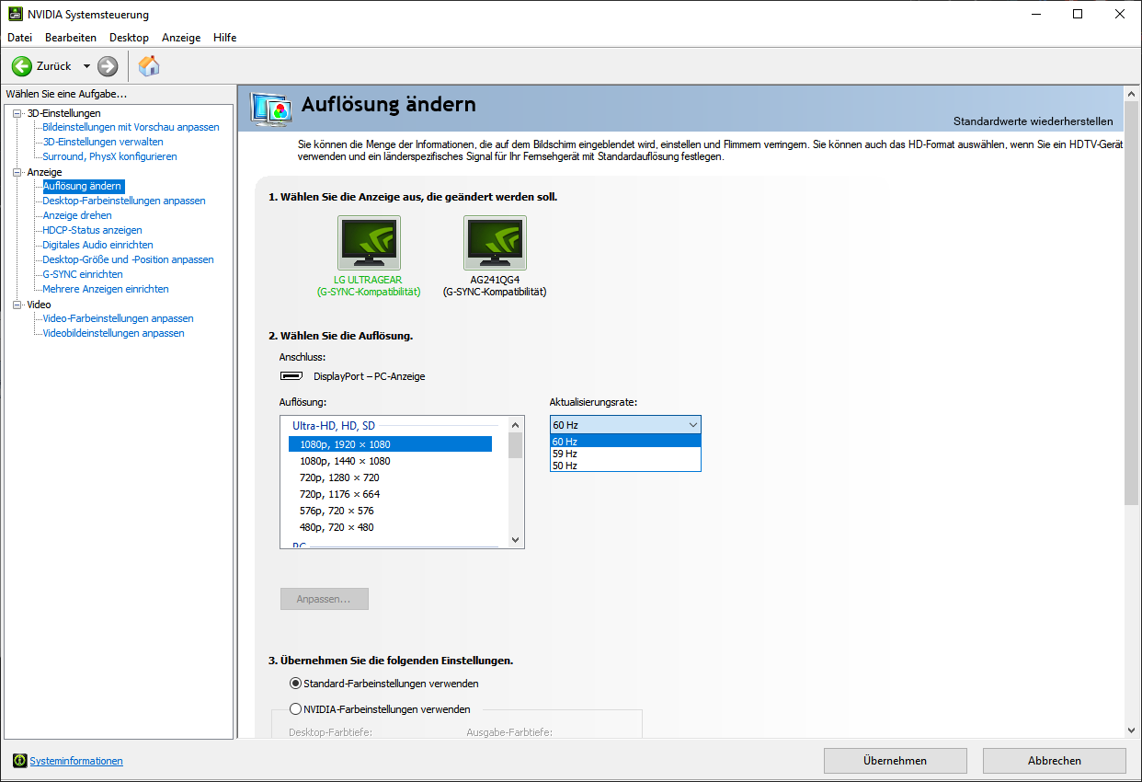Viewport: 1142px width, 782px height.
Task: Select resolution 480p, 720 × 480
Action: (391, 527)
